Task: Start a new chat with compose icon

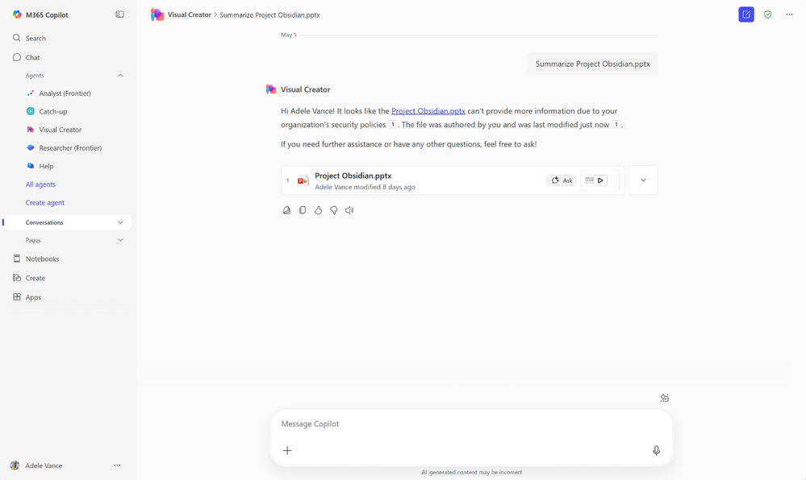Action: (746, 14)
